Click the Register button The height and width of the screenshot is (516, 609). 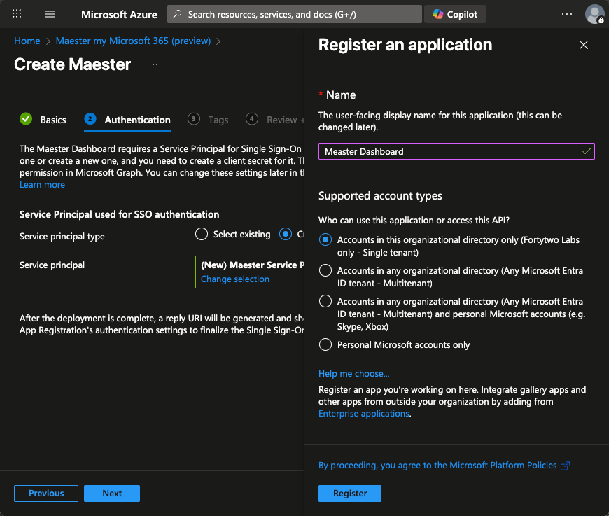[350, 494]
